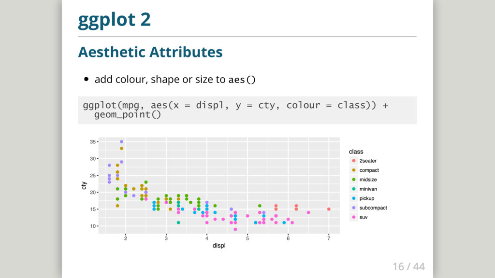Click the ggplot(mpg, aes(...)) code line
This screenshot has height=278, width=495.
[x=235, y=105]
